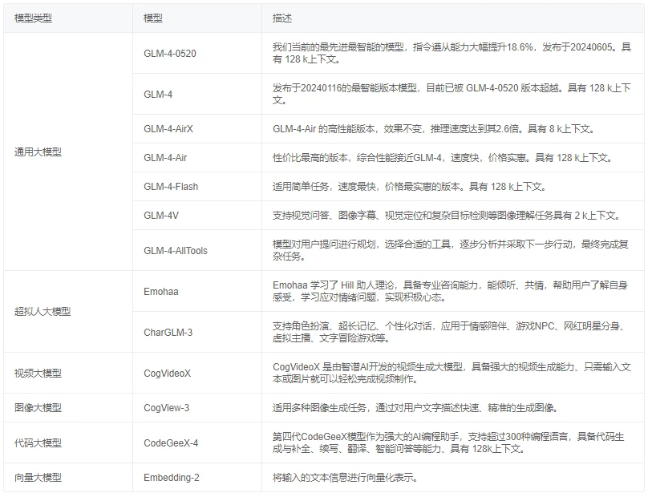
Task: Click the 超拟人大模型 category cell
Action: (68, 312)
